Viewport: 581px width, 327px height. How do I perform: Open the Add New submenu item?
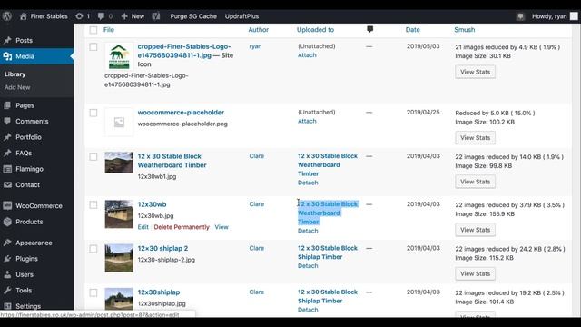click(17, 87)
